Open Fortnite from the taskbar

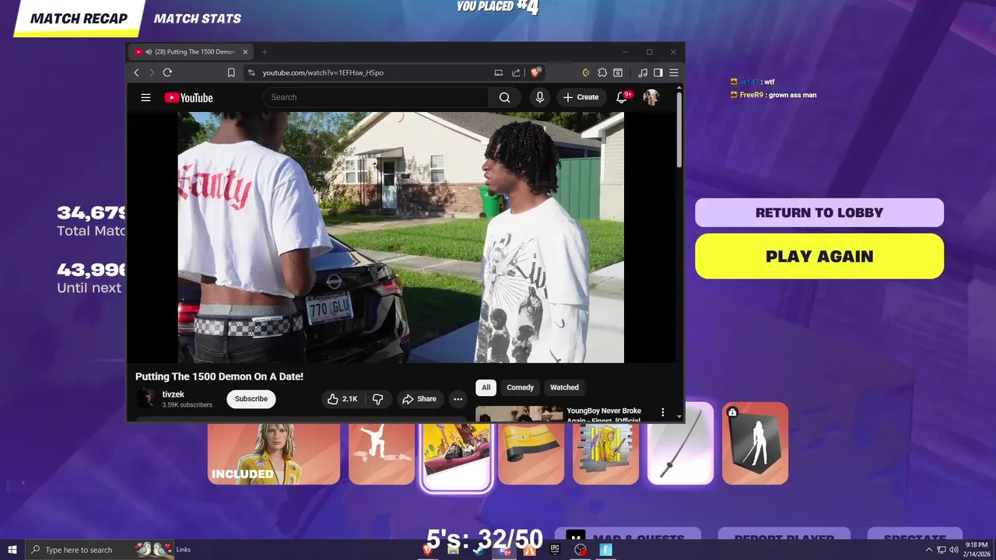(x=606, y=550)
